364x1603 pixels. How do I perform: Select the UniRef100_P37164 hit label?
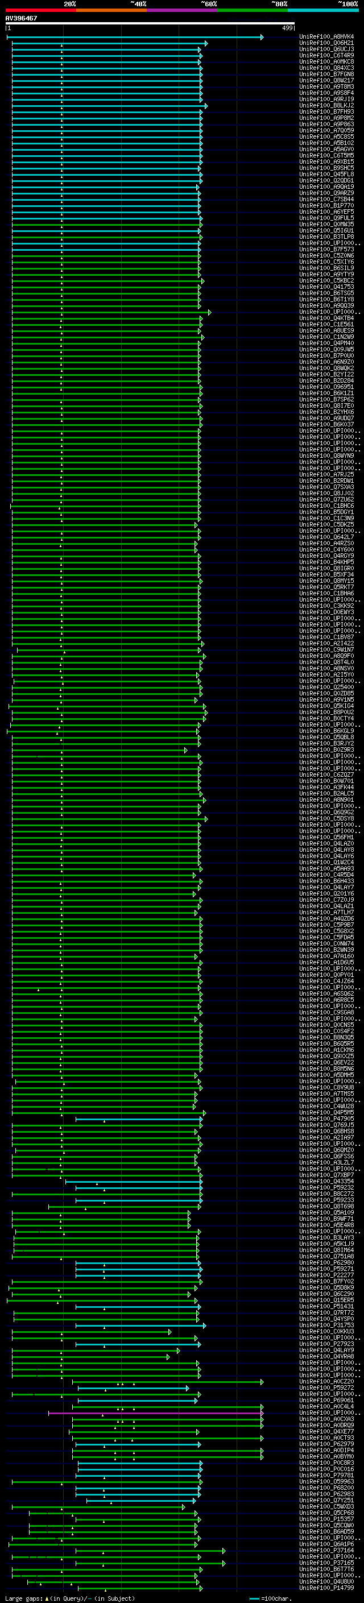point(326,1550)
